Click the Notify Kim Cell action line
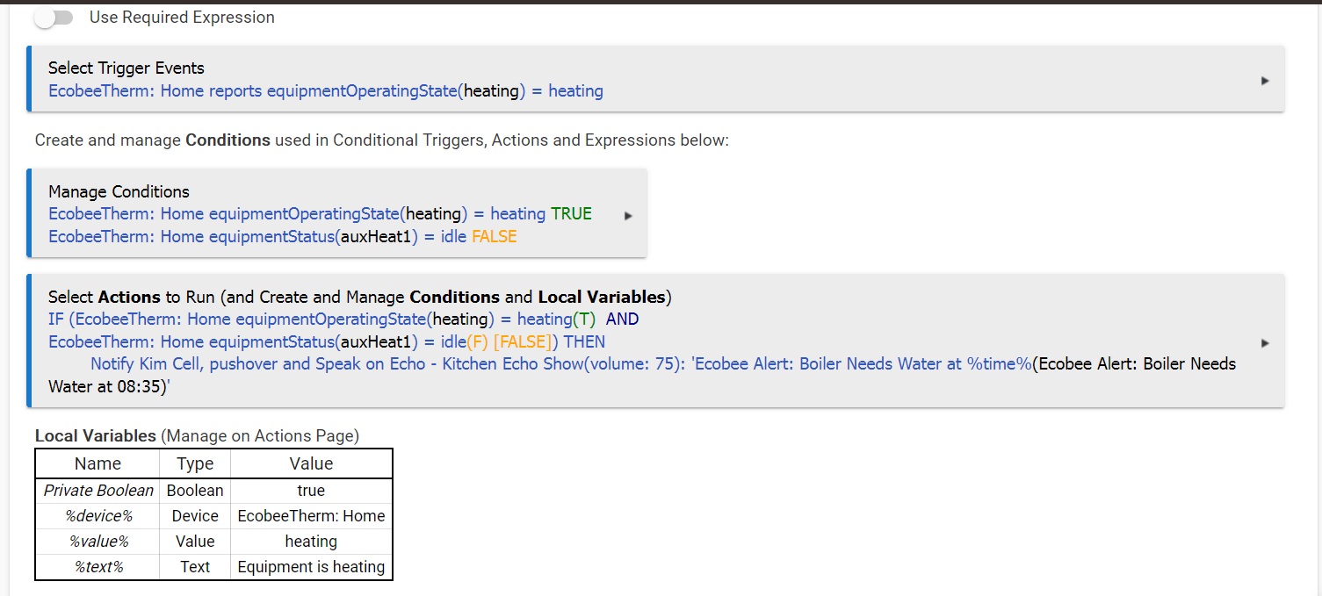 [642, 375]
